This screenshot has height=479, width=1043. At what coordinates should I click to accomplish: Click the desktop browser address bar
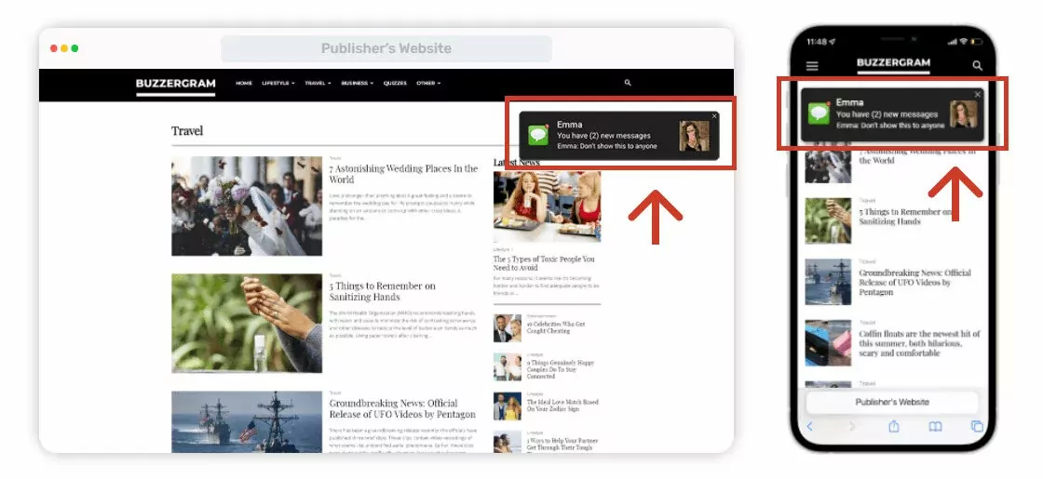[386, 48]
